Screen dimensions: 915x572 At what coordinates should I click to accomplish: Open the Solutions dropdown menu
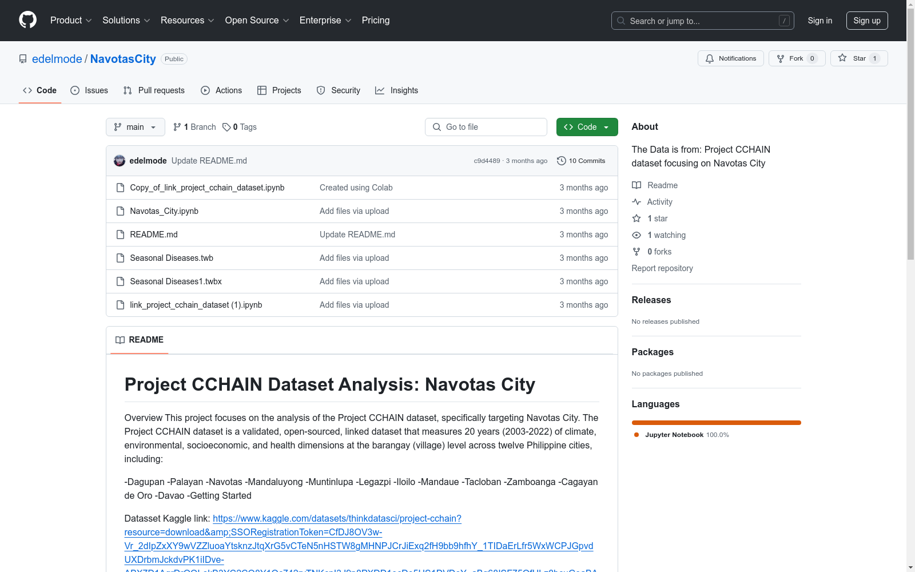tap(126, 21)
